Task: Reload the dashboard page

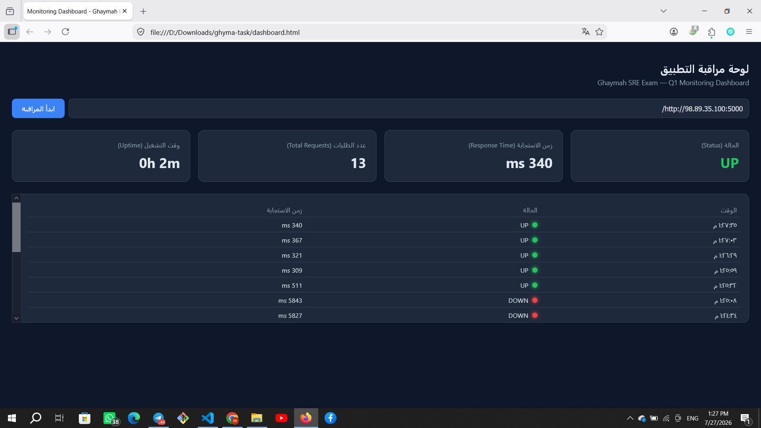Action: (x=65, y=32)
